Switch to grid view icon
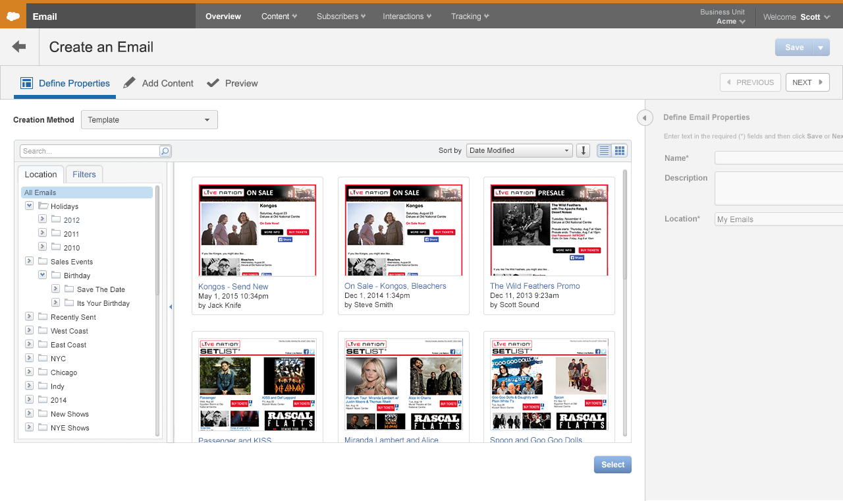 tap(619, 150)
